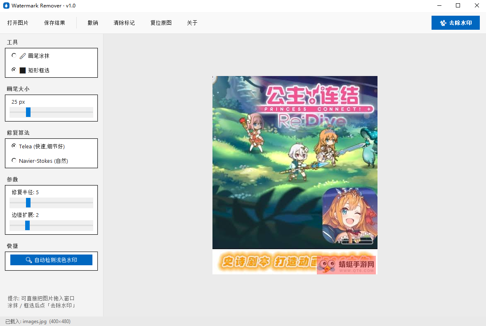Click the black rectangle icon beside 矩形框选
Screen dimensions: 486x326
pyautogui.click(x=23, y=71)
